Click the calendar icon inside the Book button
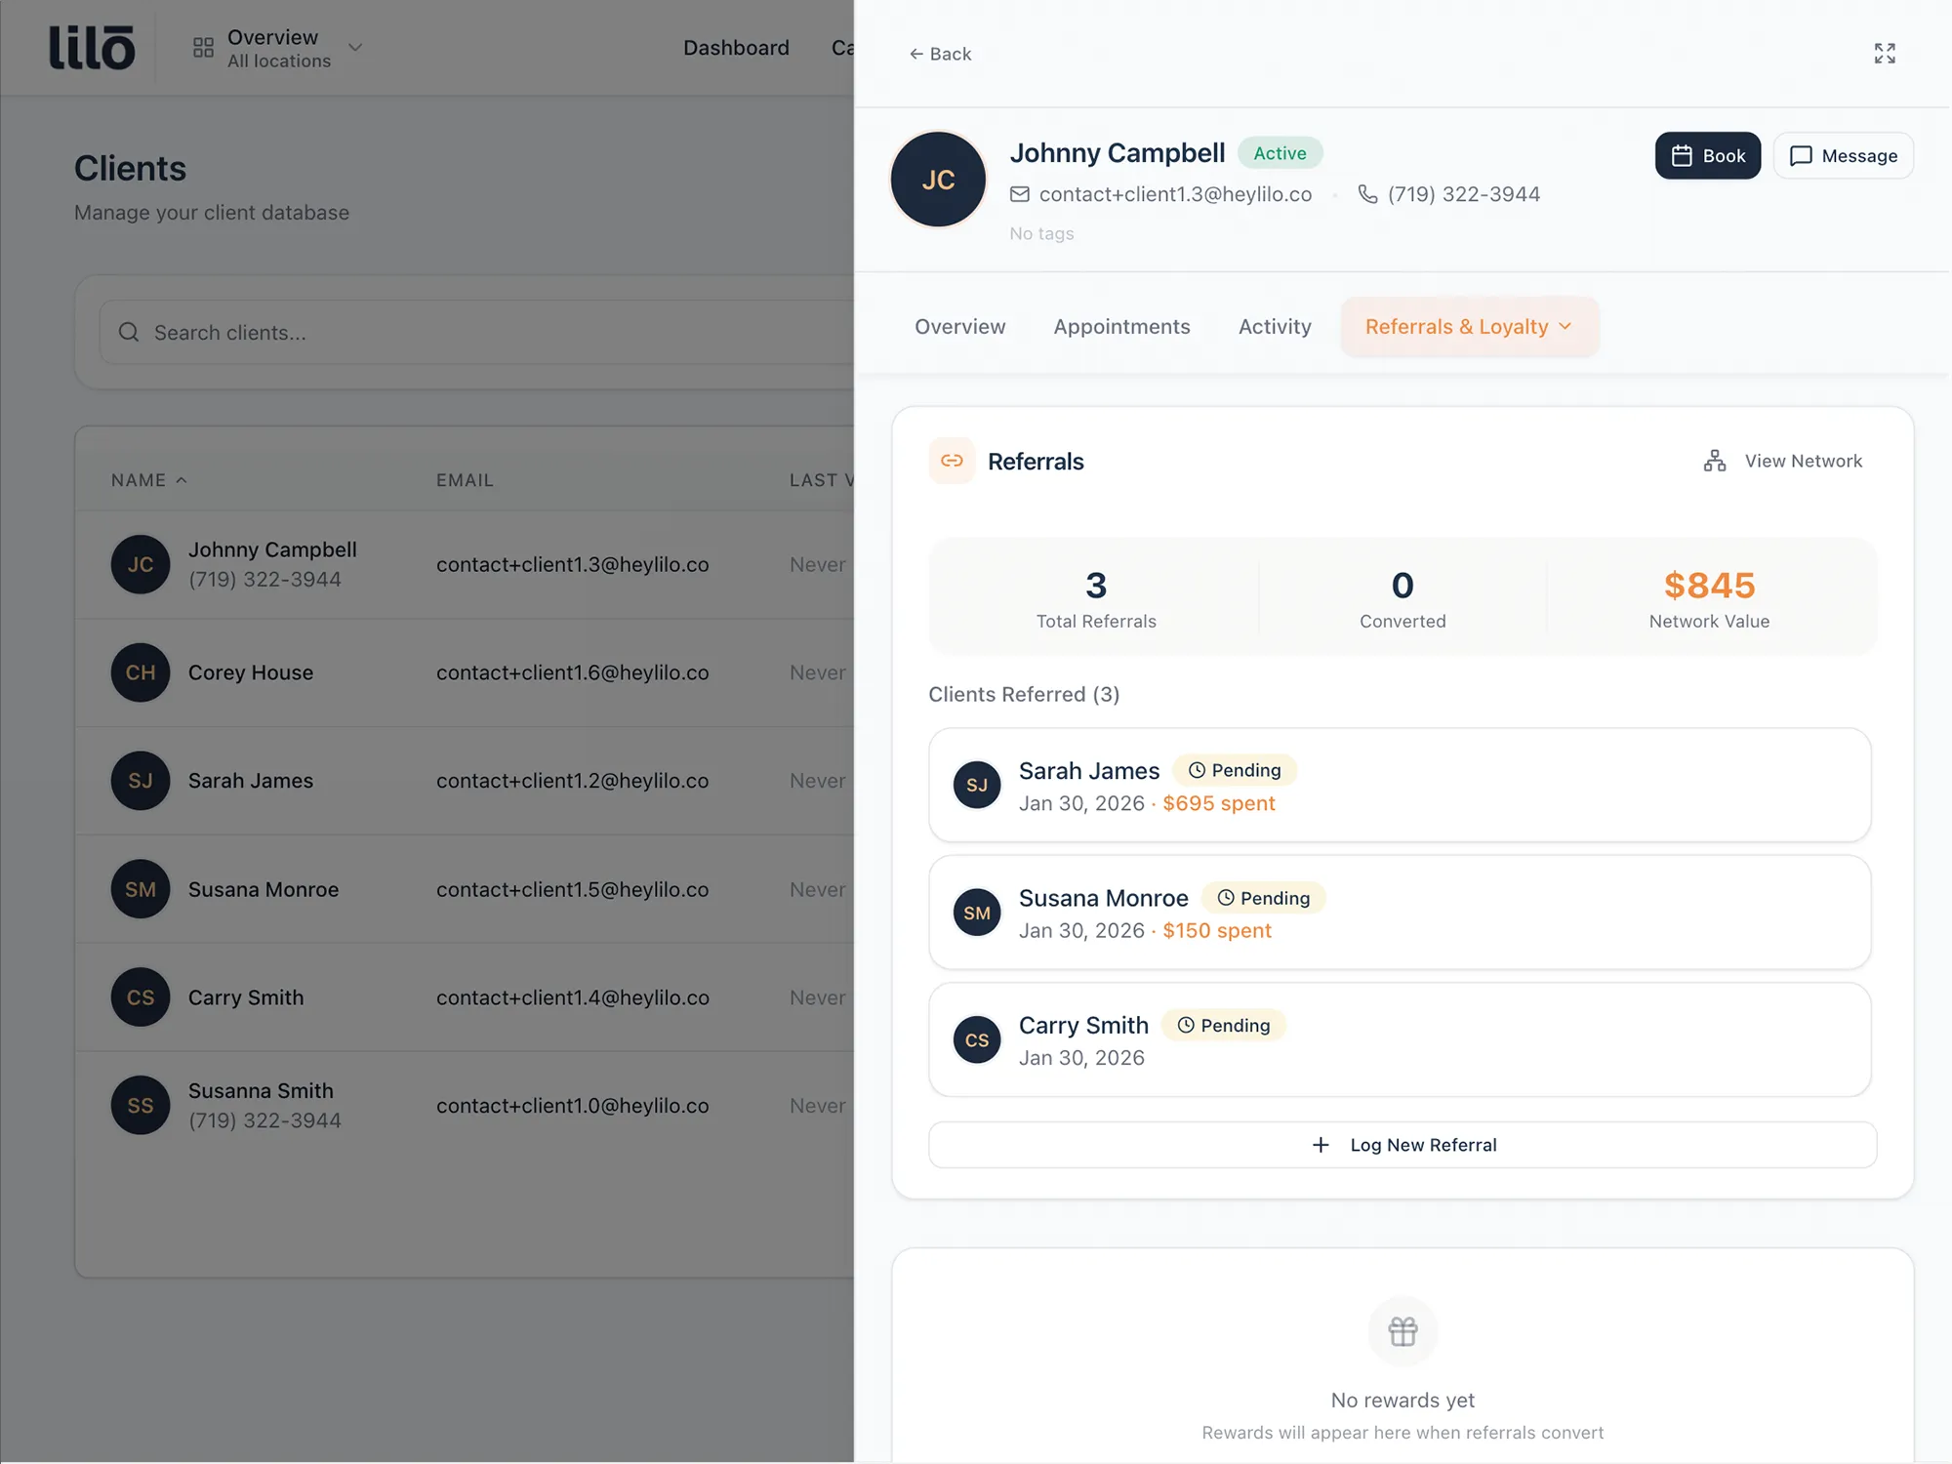 point(1683,155)
